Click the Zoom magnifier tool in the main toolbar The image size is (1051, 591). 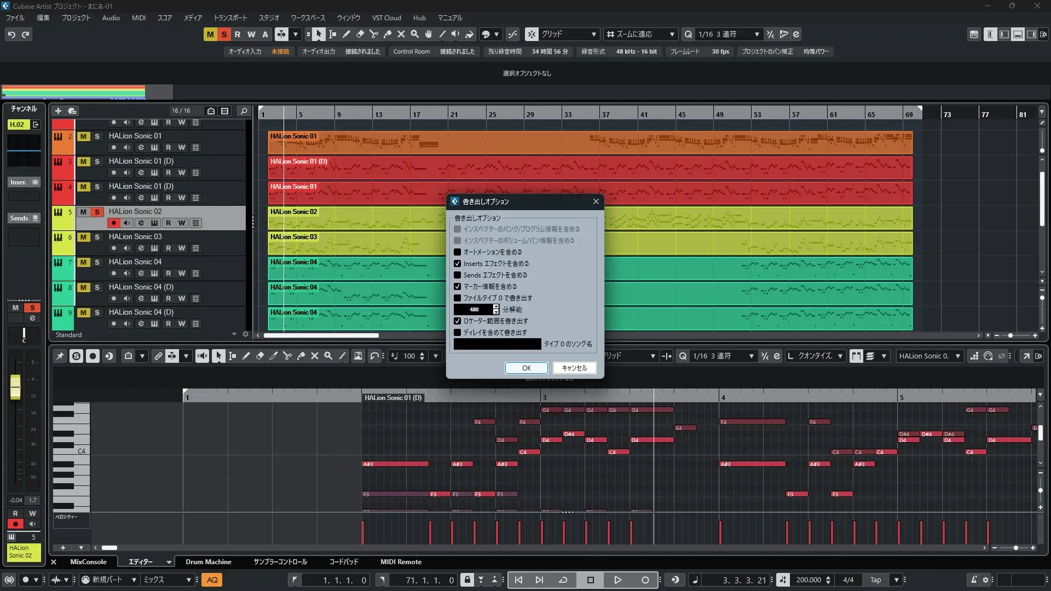pos(415,34)
